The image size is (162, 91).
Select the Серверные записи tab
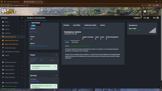pos(90,25)
